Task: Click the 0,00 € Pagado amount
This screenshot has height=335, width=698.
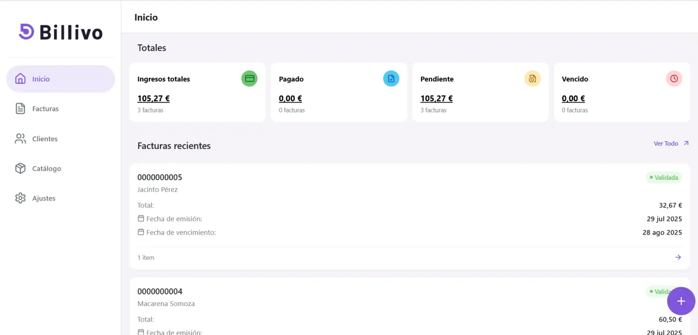Action: 290,99
